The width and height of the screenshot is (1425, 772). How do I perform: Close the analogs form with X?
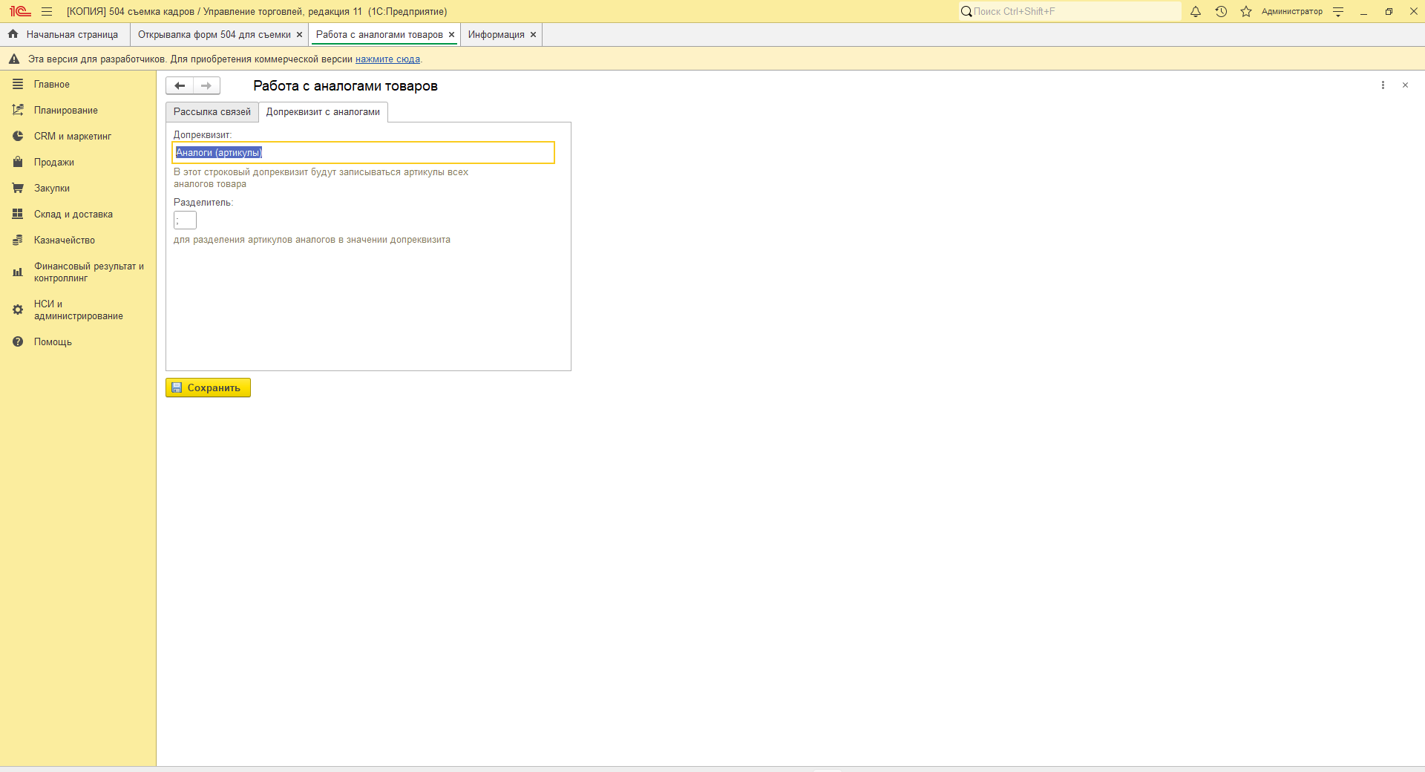tap(1405, 85)
